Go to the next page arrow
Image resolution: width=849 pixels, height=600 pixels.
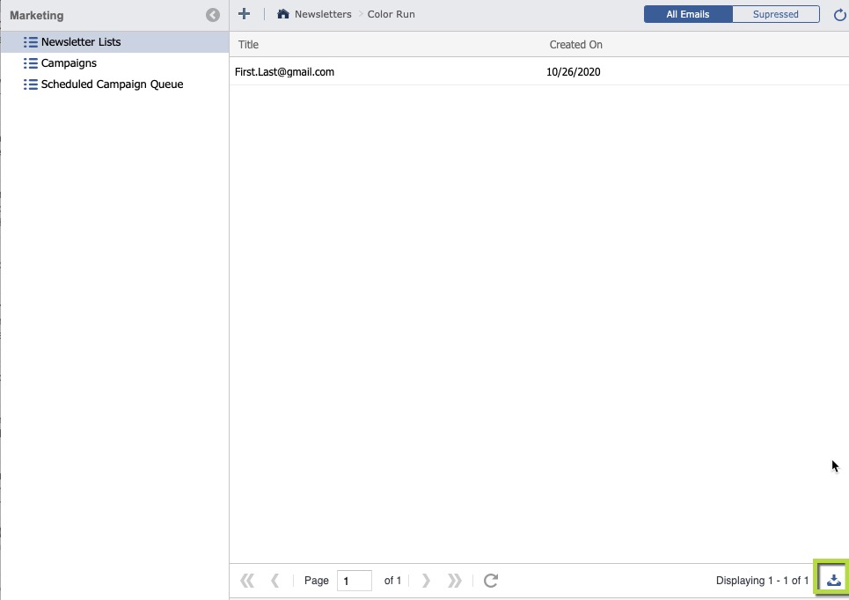426,581
